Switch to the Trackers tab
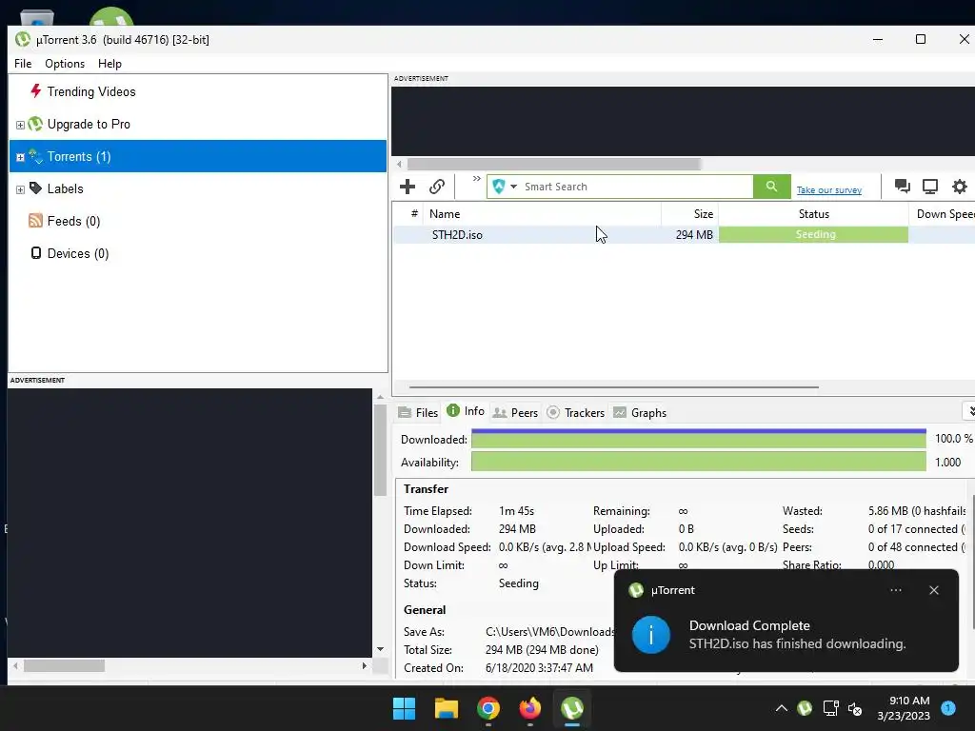The height and width of the screenshot is (731, 975). click(x=576, y=412)
